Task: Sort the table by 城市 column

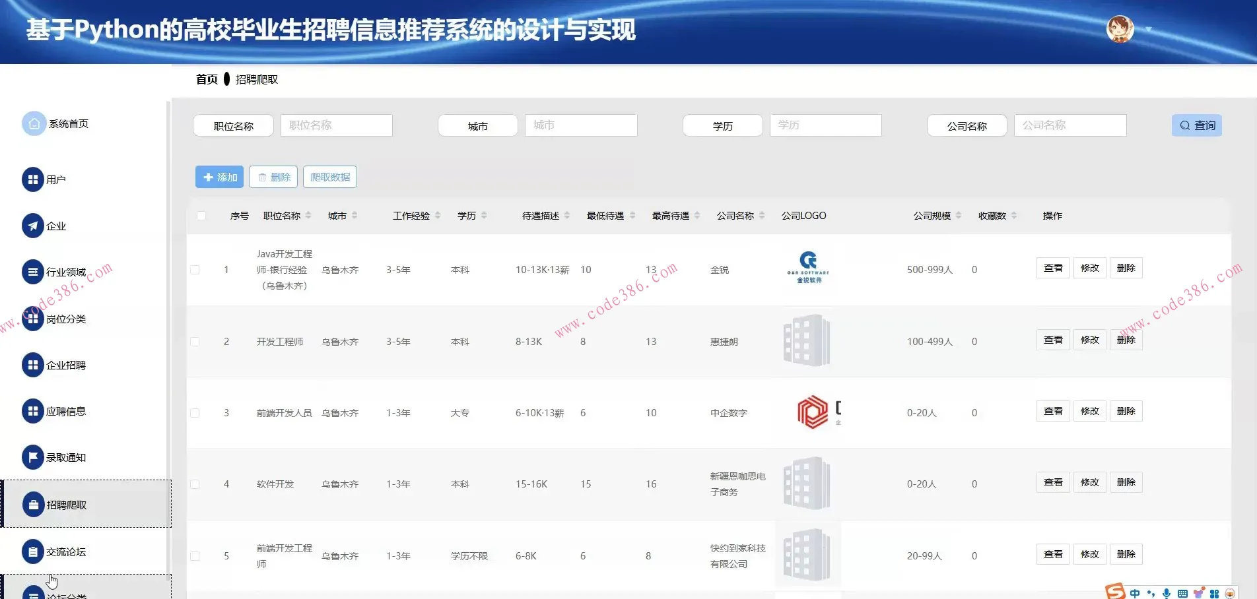Action: coord(355,214)
